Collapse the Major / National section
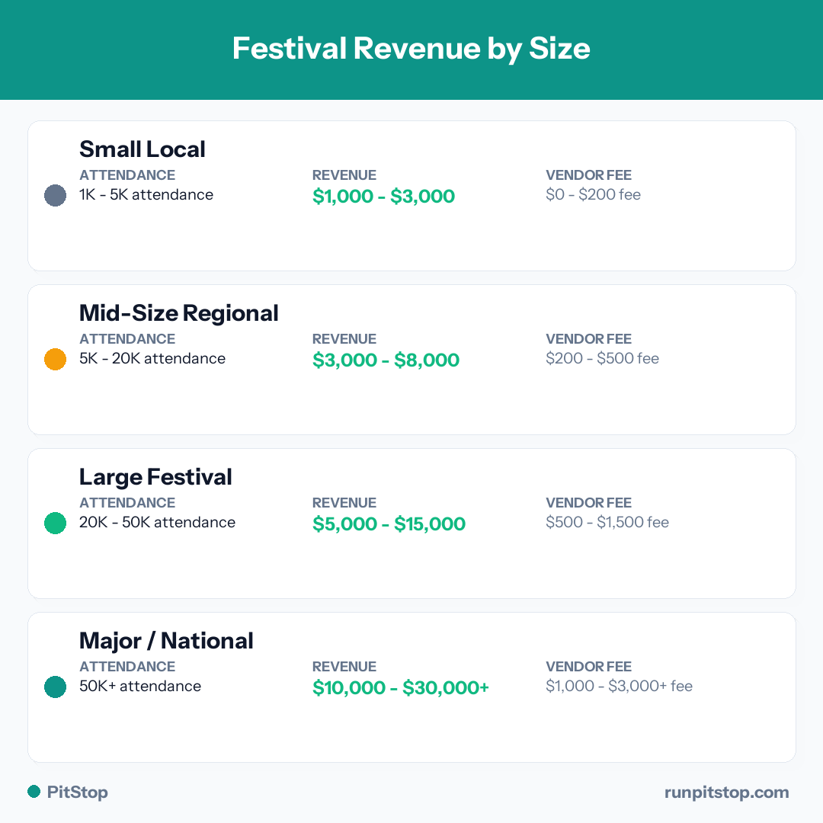This screenshot has height=823, width=823. (x=411, y=687)
